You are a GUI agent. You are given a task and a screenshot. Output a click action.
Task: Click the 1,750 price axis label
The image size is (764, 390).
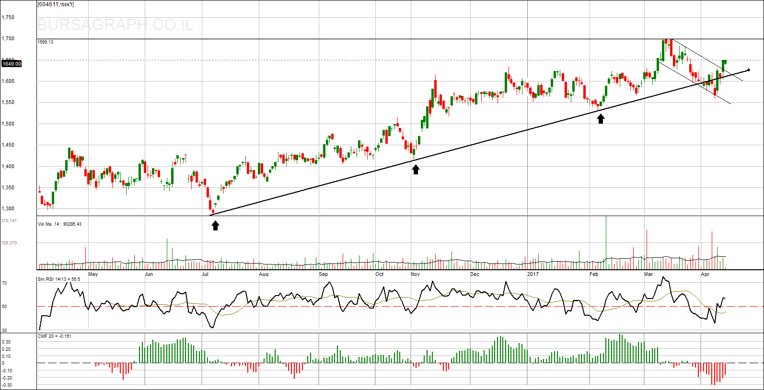point(8,17)
